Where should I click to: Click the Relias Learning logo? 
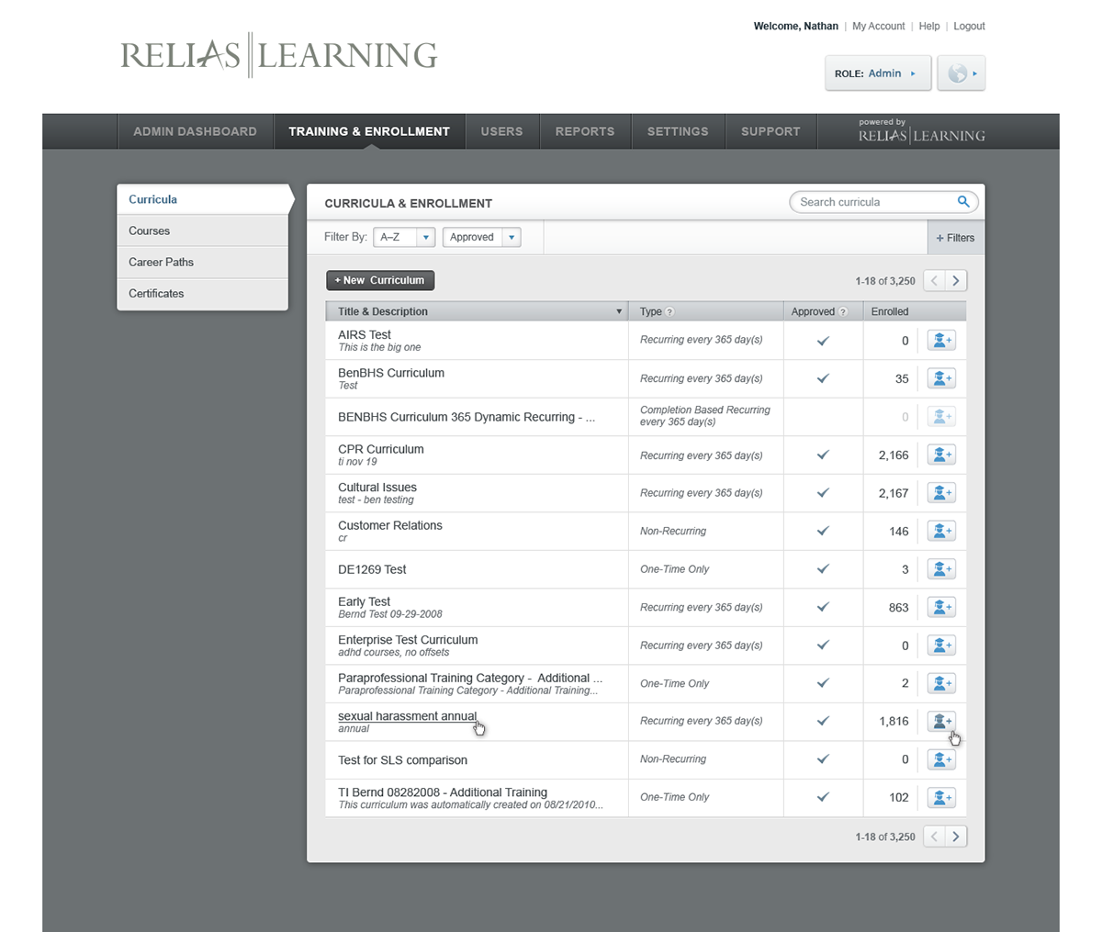click(279, 55)
